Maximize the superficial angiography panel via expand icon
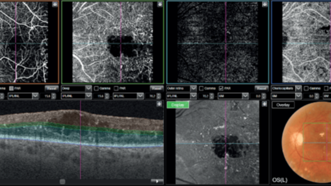 (55, 4)
